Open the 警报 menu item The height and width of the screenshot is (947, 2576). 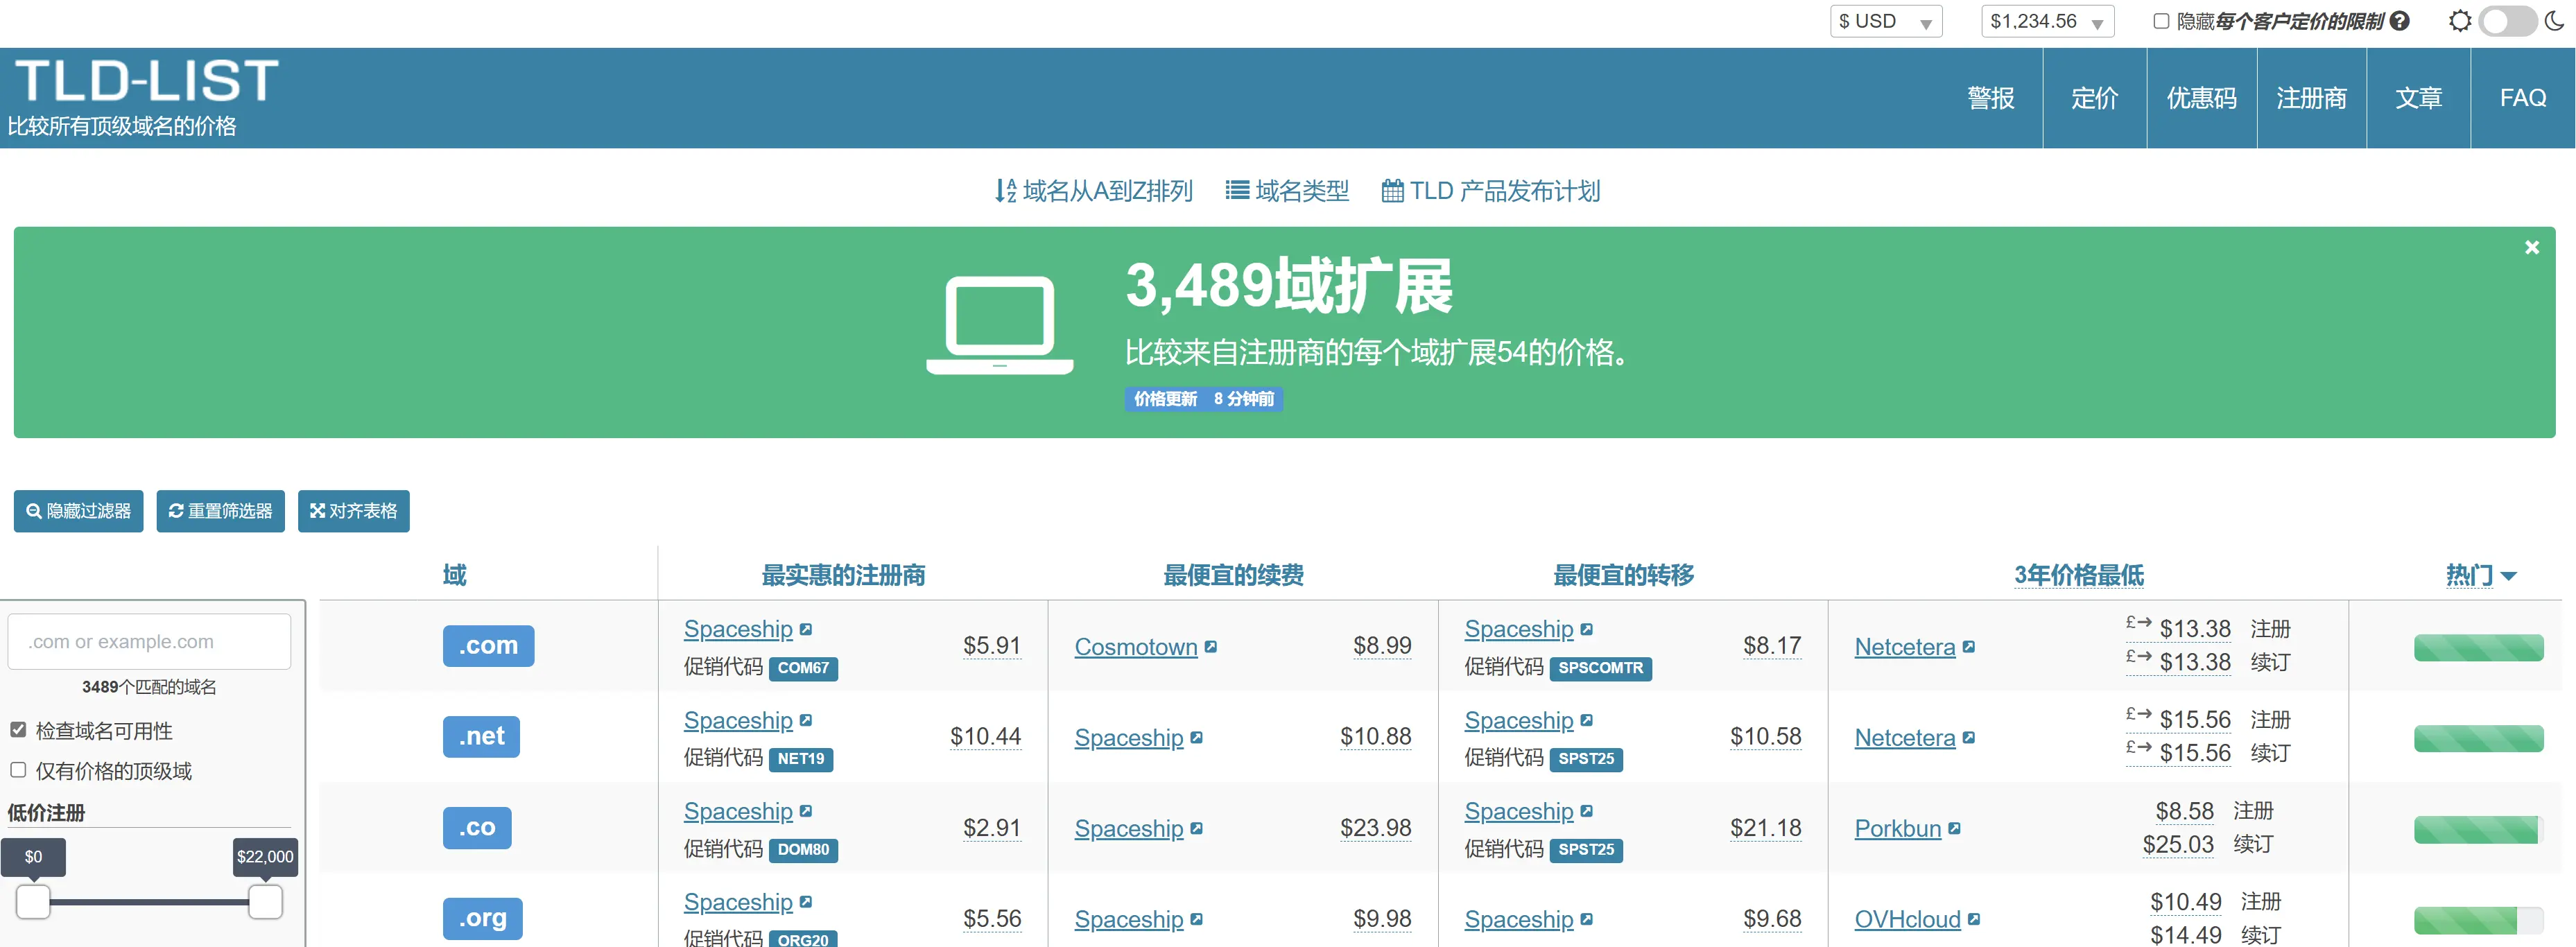1990,98
